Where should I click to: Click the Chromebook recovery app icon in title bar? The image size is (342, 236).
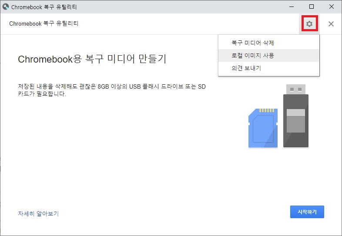[x=6, y=7]
